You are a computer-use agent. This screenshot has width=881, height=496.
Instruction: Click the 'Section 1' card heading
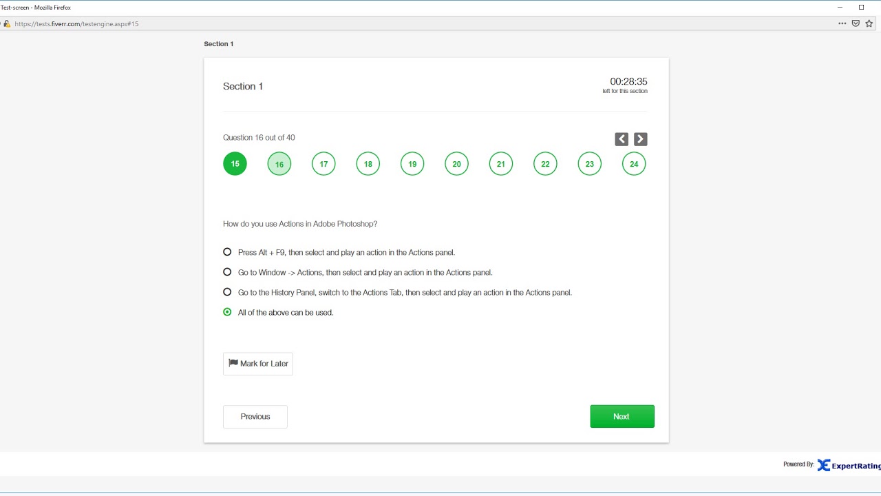(x=243, y=86)
